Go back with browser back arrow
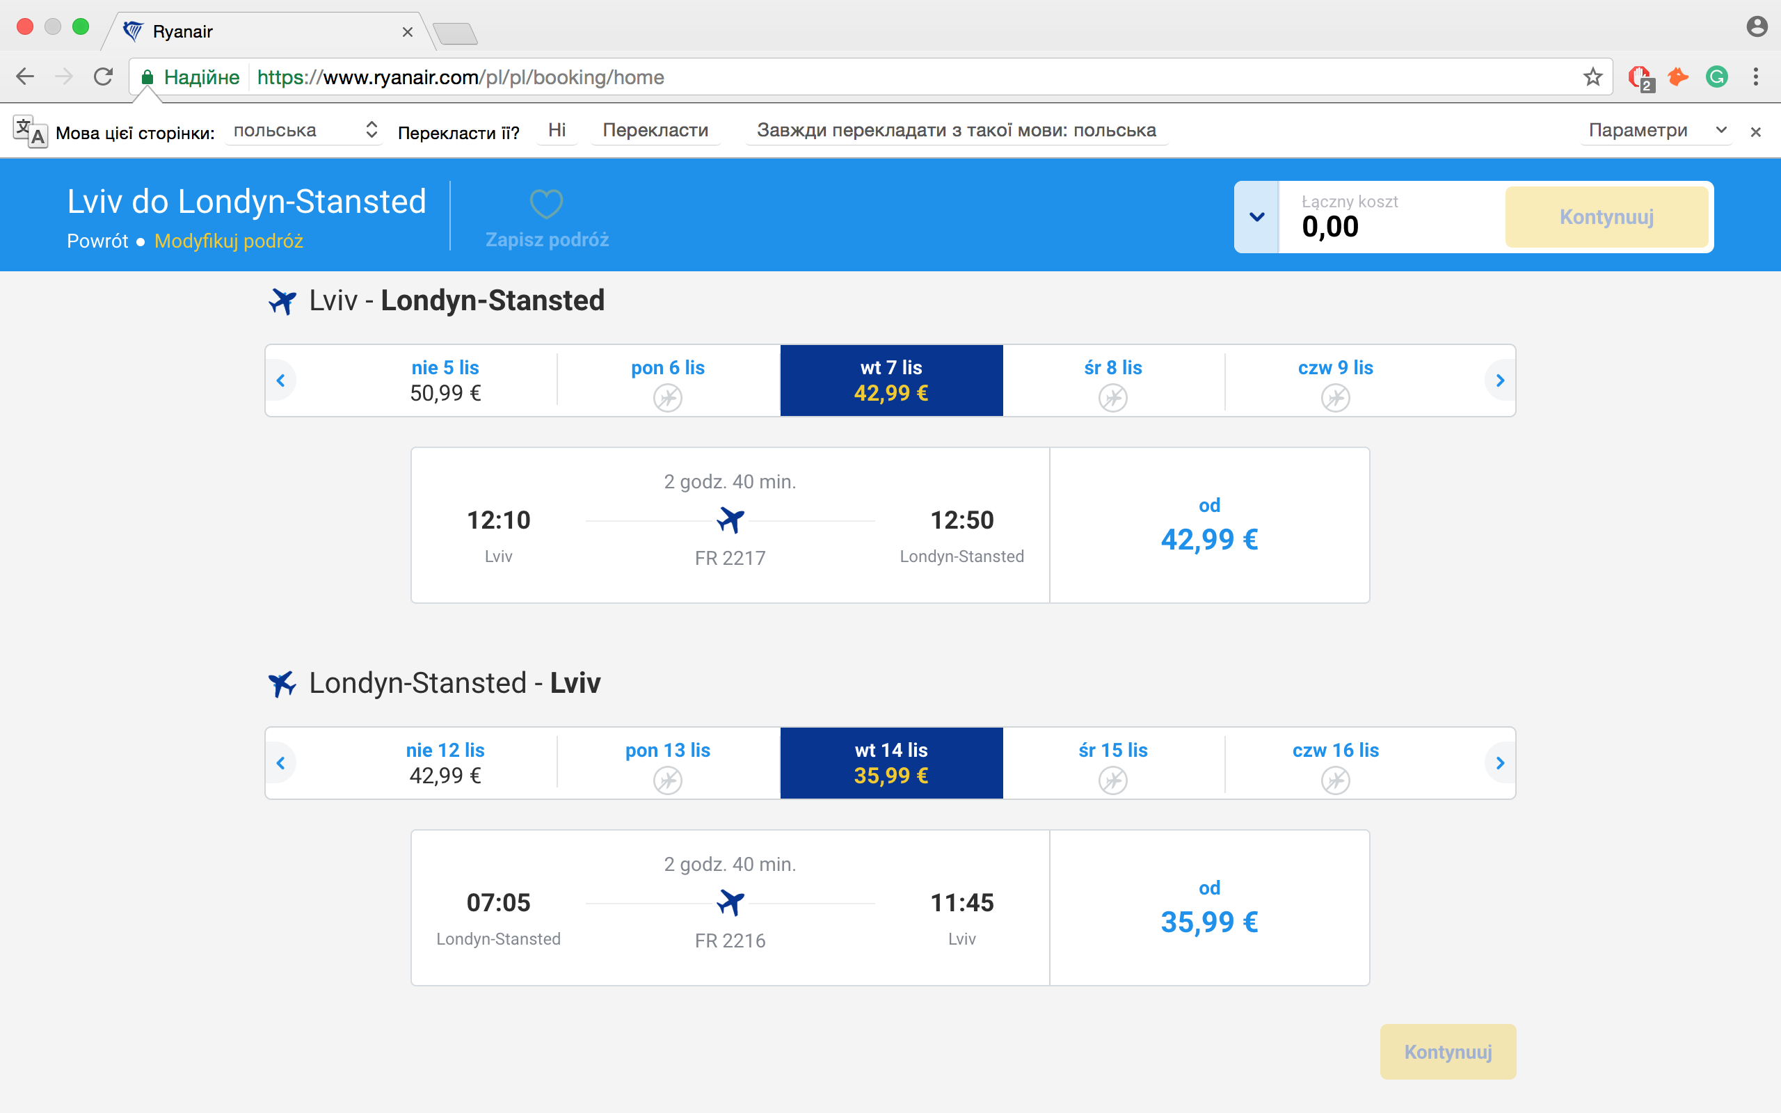Screen dimensions: 1781x1113 tap(26, 77)
